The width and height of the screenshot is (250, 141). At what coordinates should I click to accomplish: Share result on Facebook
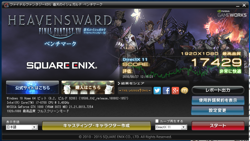[x=166, y=91]
